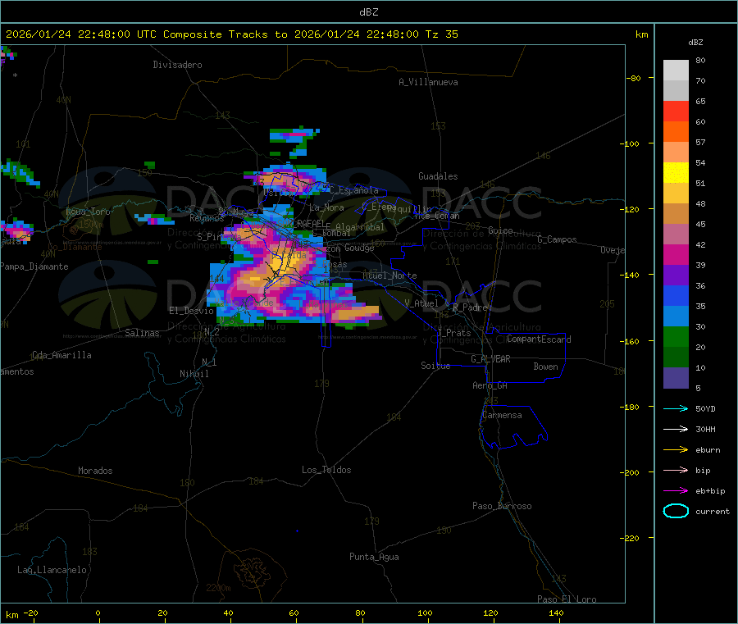Image resolution: width=738 pixels, height=624 pixels.
Task: Click the cyan 50YD track arrow in legend
Action: point(676,408)
